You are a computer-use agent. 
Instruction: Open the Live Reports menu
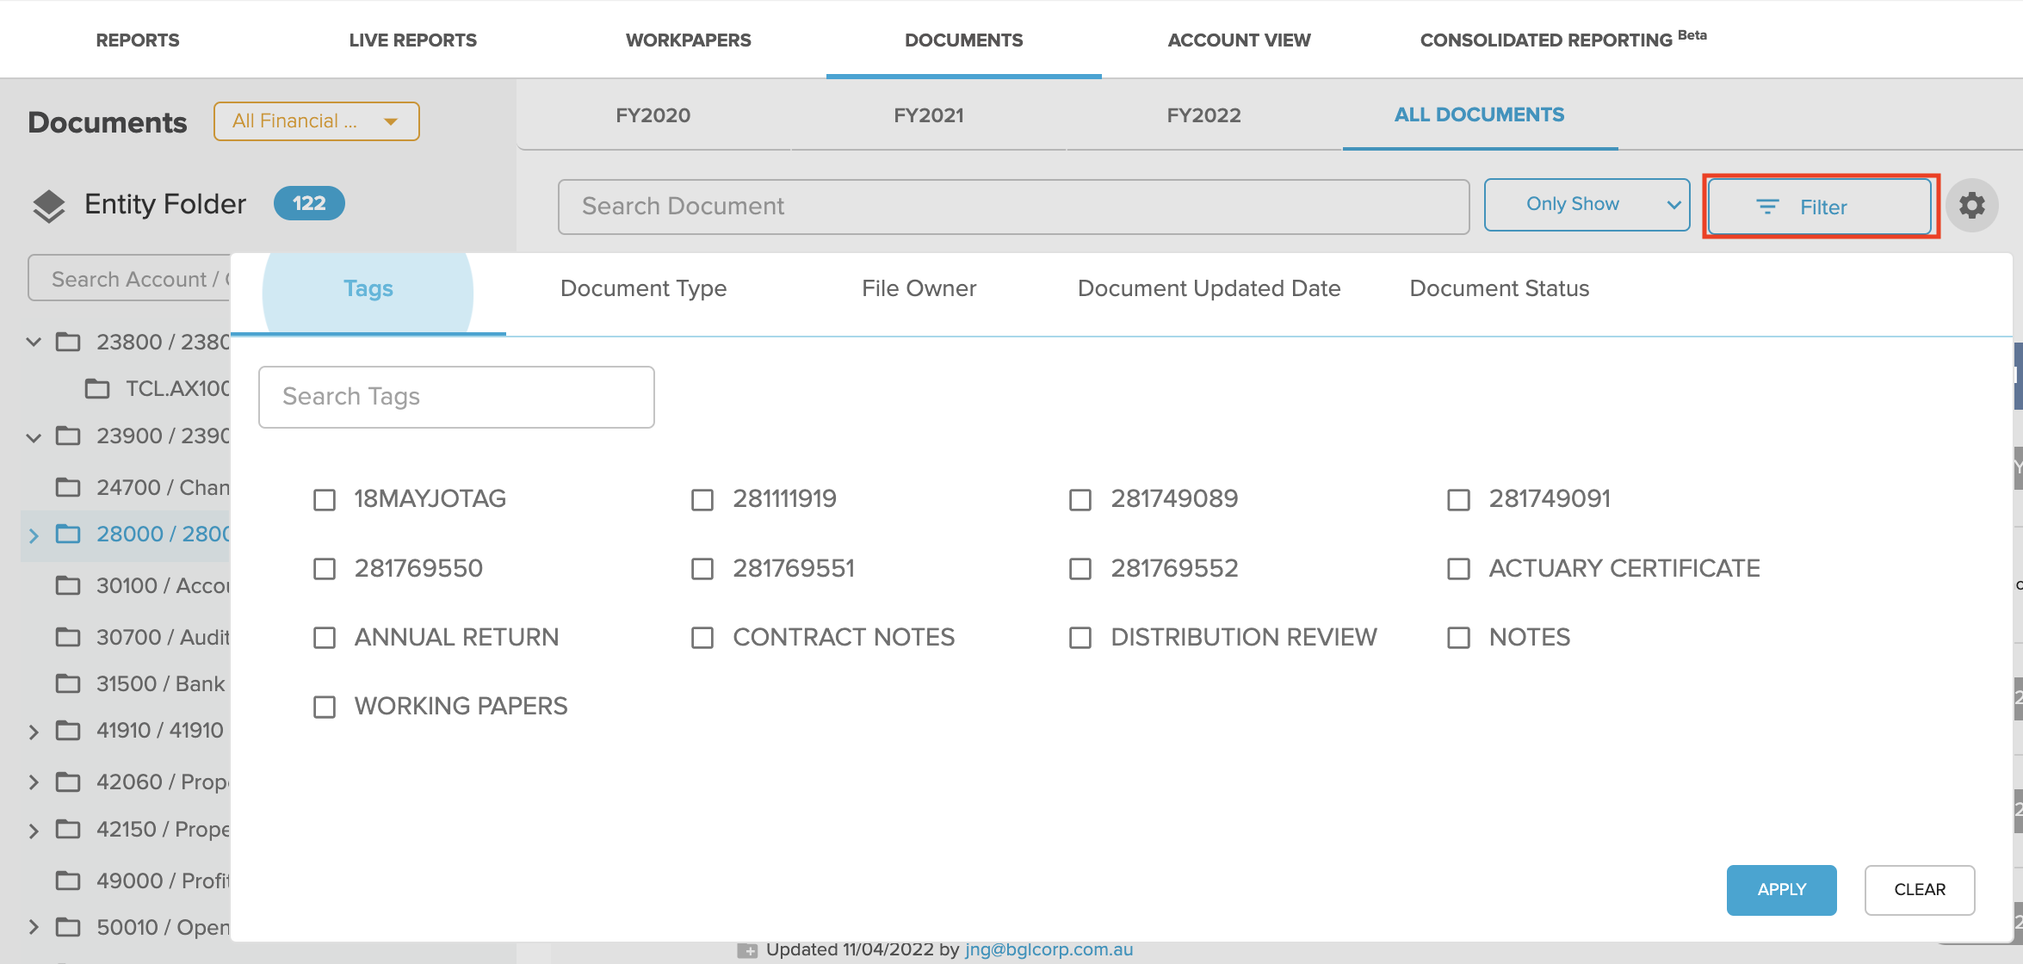412,40
